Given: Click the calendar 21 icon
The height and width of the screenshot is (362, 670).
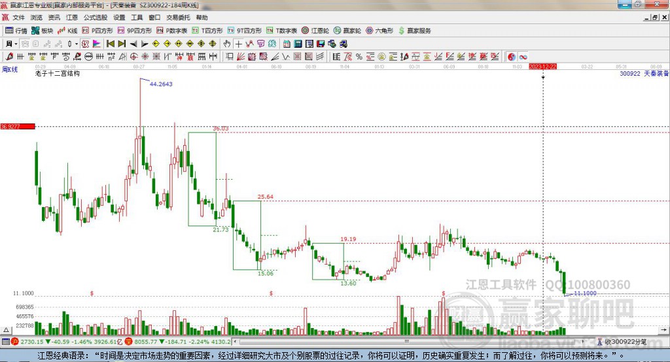Looking at the screenshot, I should coord(287,44).
